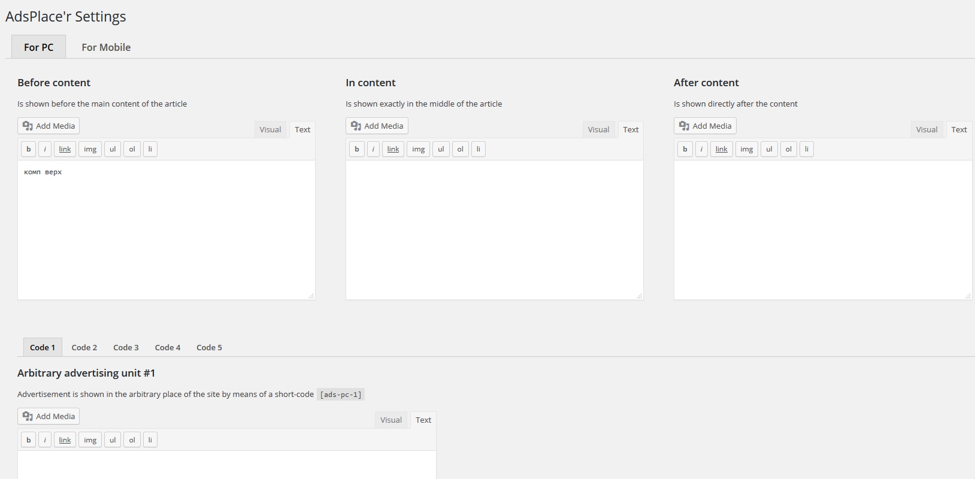Screen dimensions: 975x479
Task: Switch Arbitrary unit #1 editor to Text
Action: pyautogui.click(x=423, y=420)
